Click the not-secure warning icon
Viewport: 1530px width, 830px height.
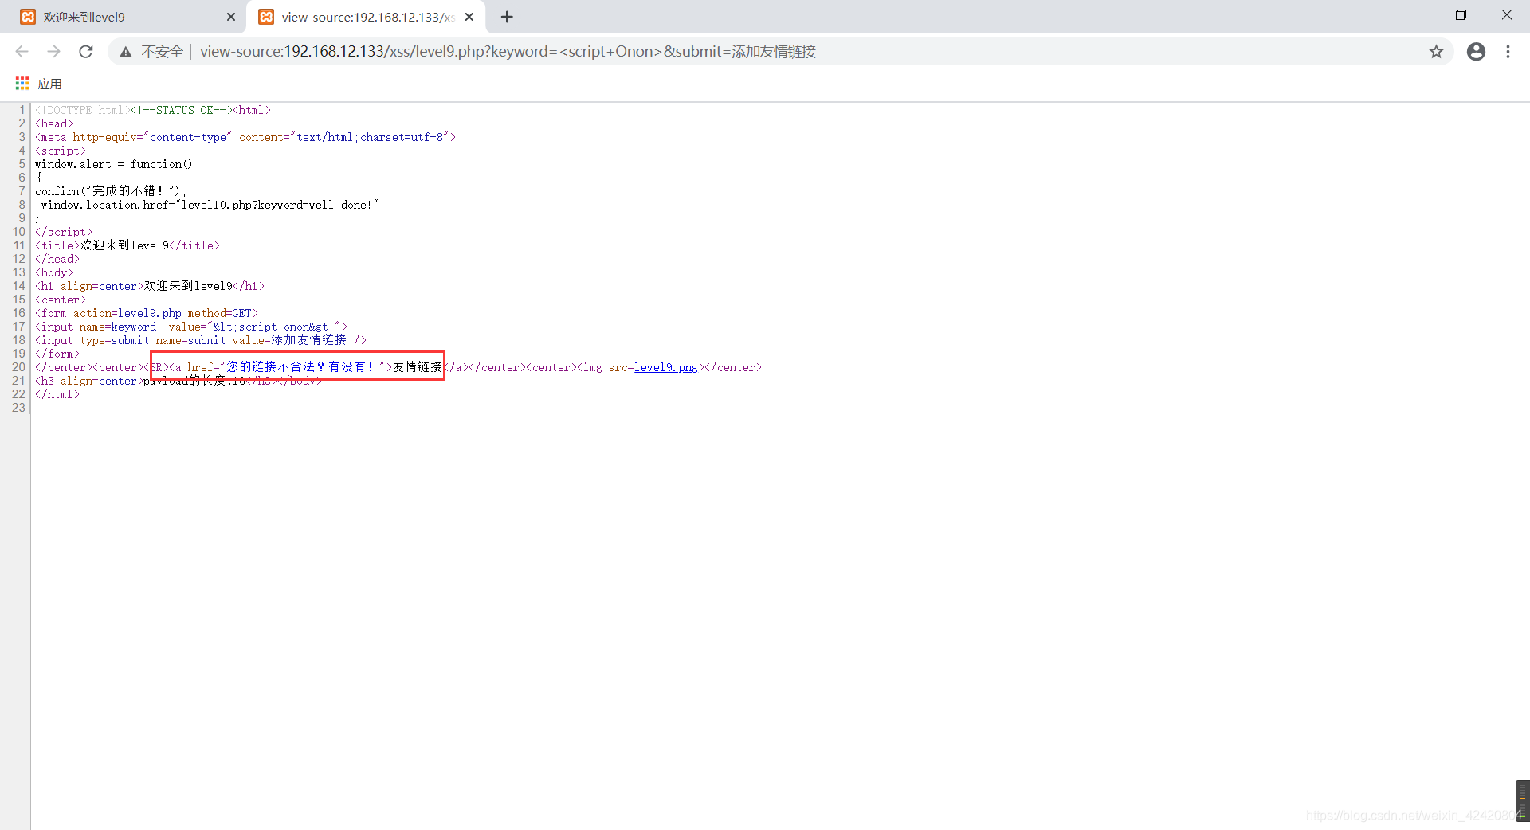click(x=126, y=52)
